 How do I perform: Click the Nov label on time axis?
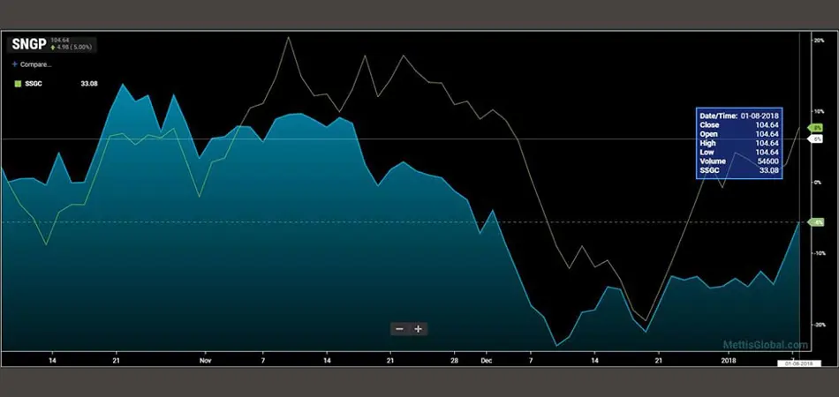click(206, 361)
